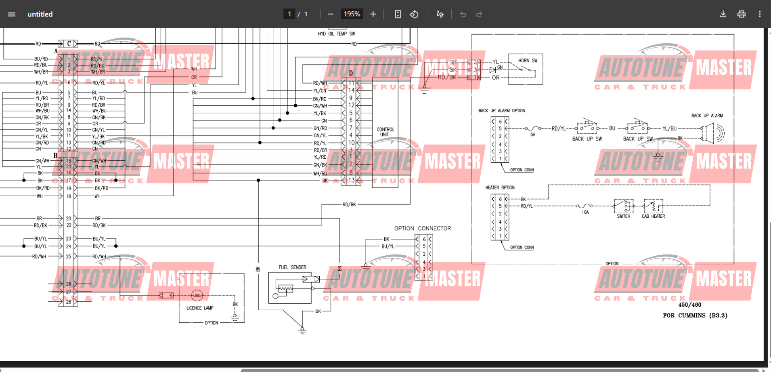
Task: Toggle the fit-to-page view mode
Action: [398, 14]
